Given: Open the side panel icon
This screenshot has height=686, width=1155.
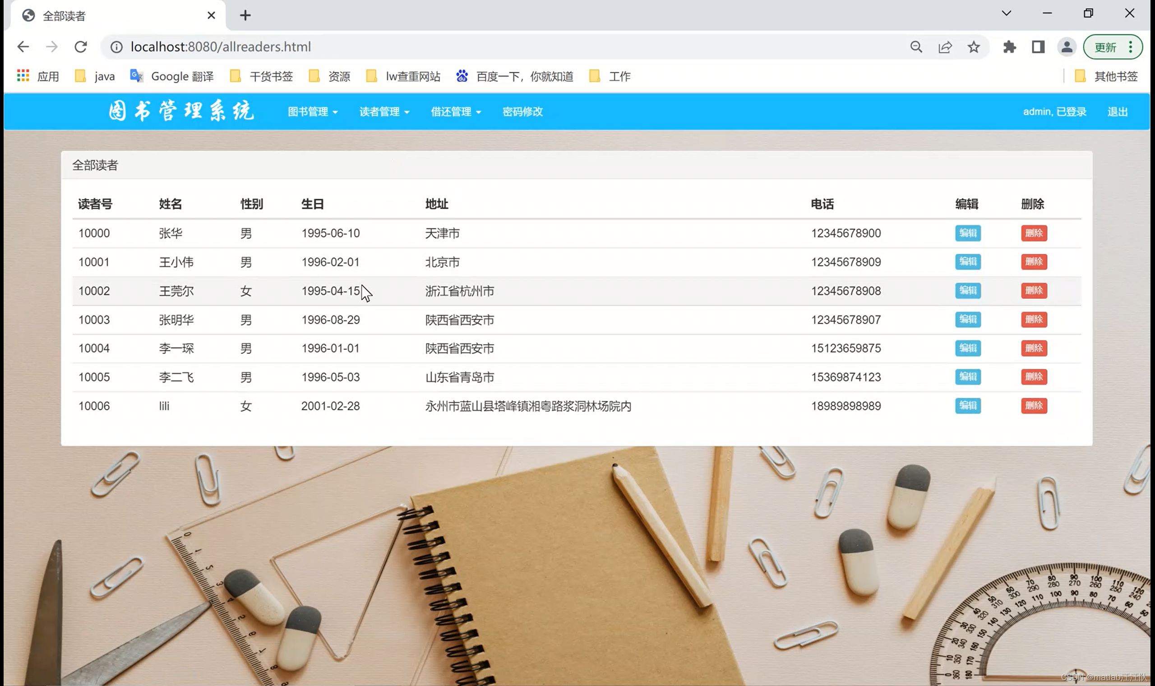Looking at the screenshot, I should (x=1038, y=46).
